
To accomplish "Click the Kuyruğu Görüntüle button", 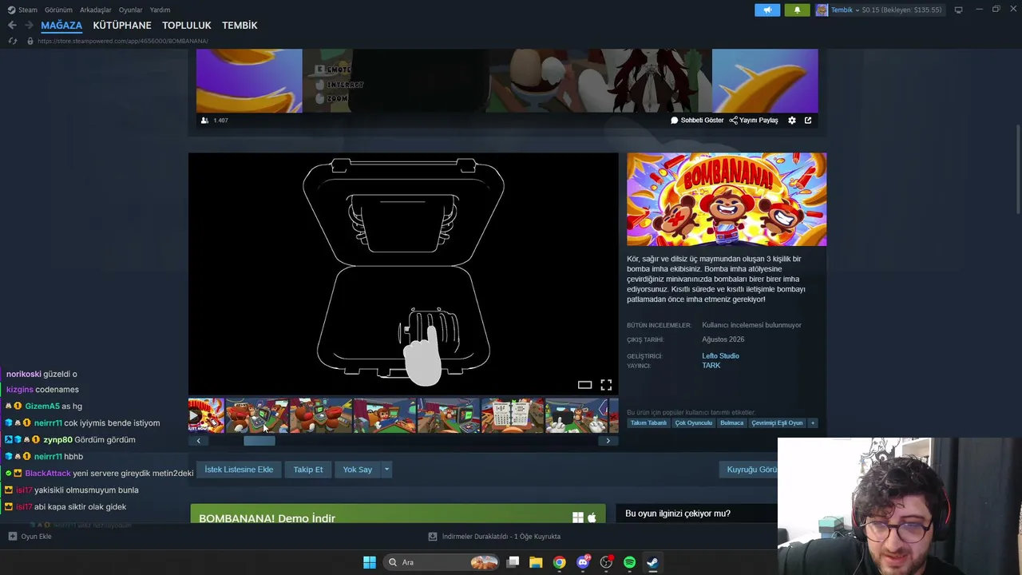I will tap(750, 470).
